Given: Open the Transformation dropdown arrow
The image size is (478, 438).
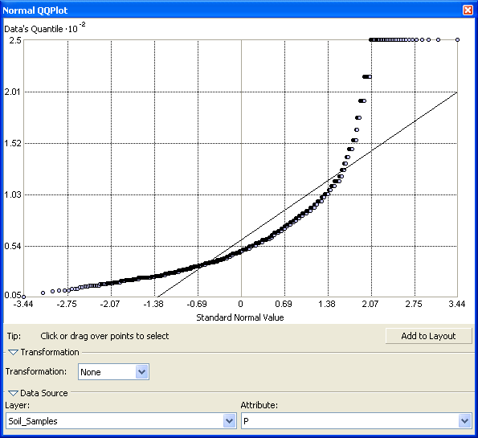Looking at the screenshot, I should pos(141,372).
